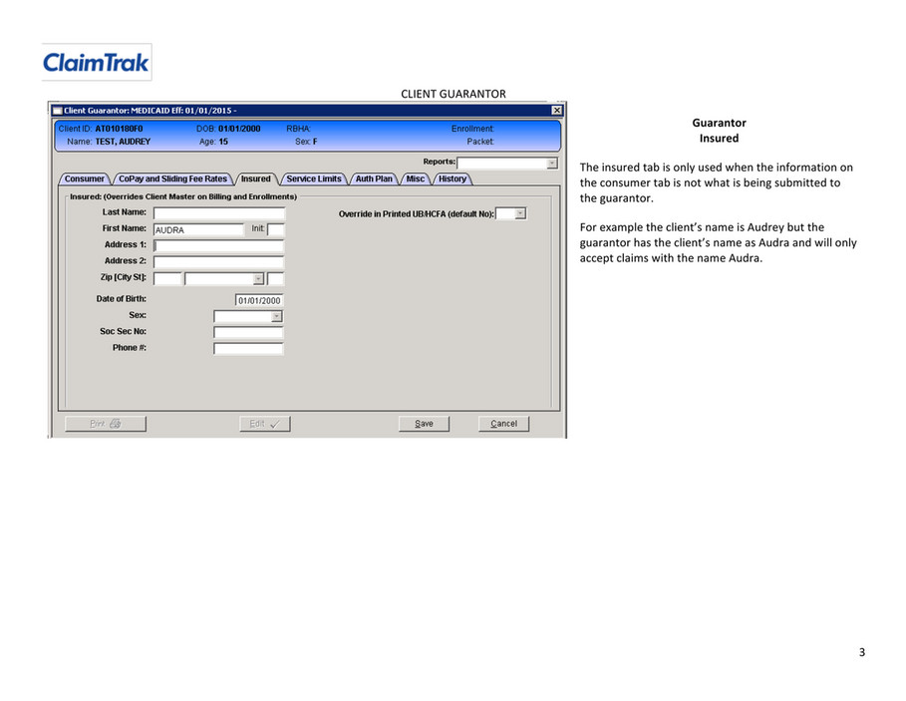Focus the Last Name input field
This screenshot has height=701, width=906.
[x=219, y=213]
